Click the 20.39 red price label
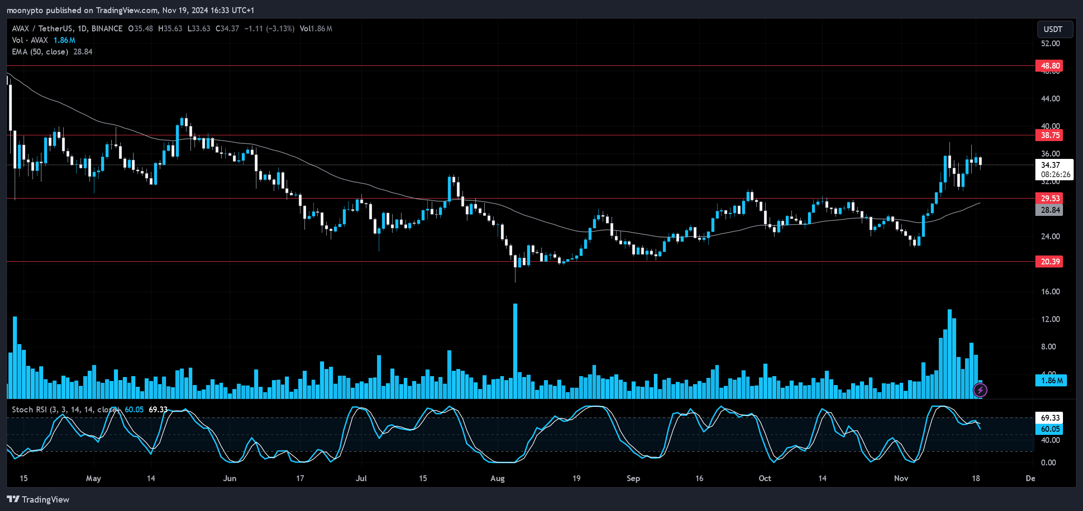This screenshot has width=1083, height=511. [1050, 262]
